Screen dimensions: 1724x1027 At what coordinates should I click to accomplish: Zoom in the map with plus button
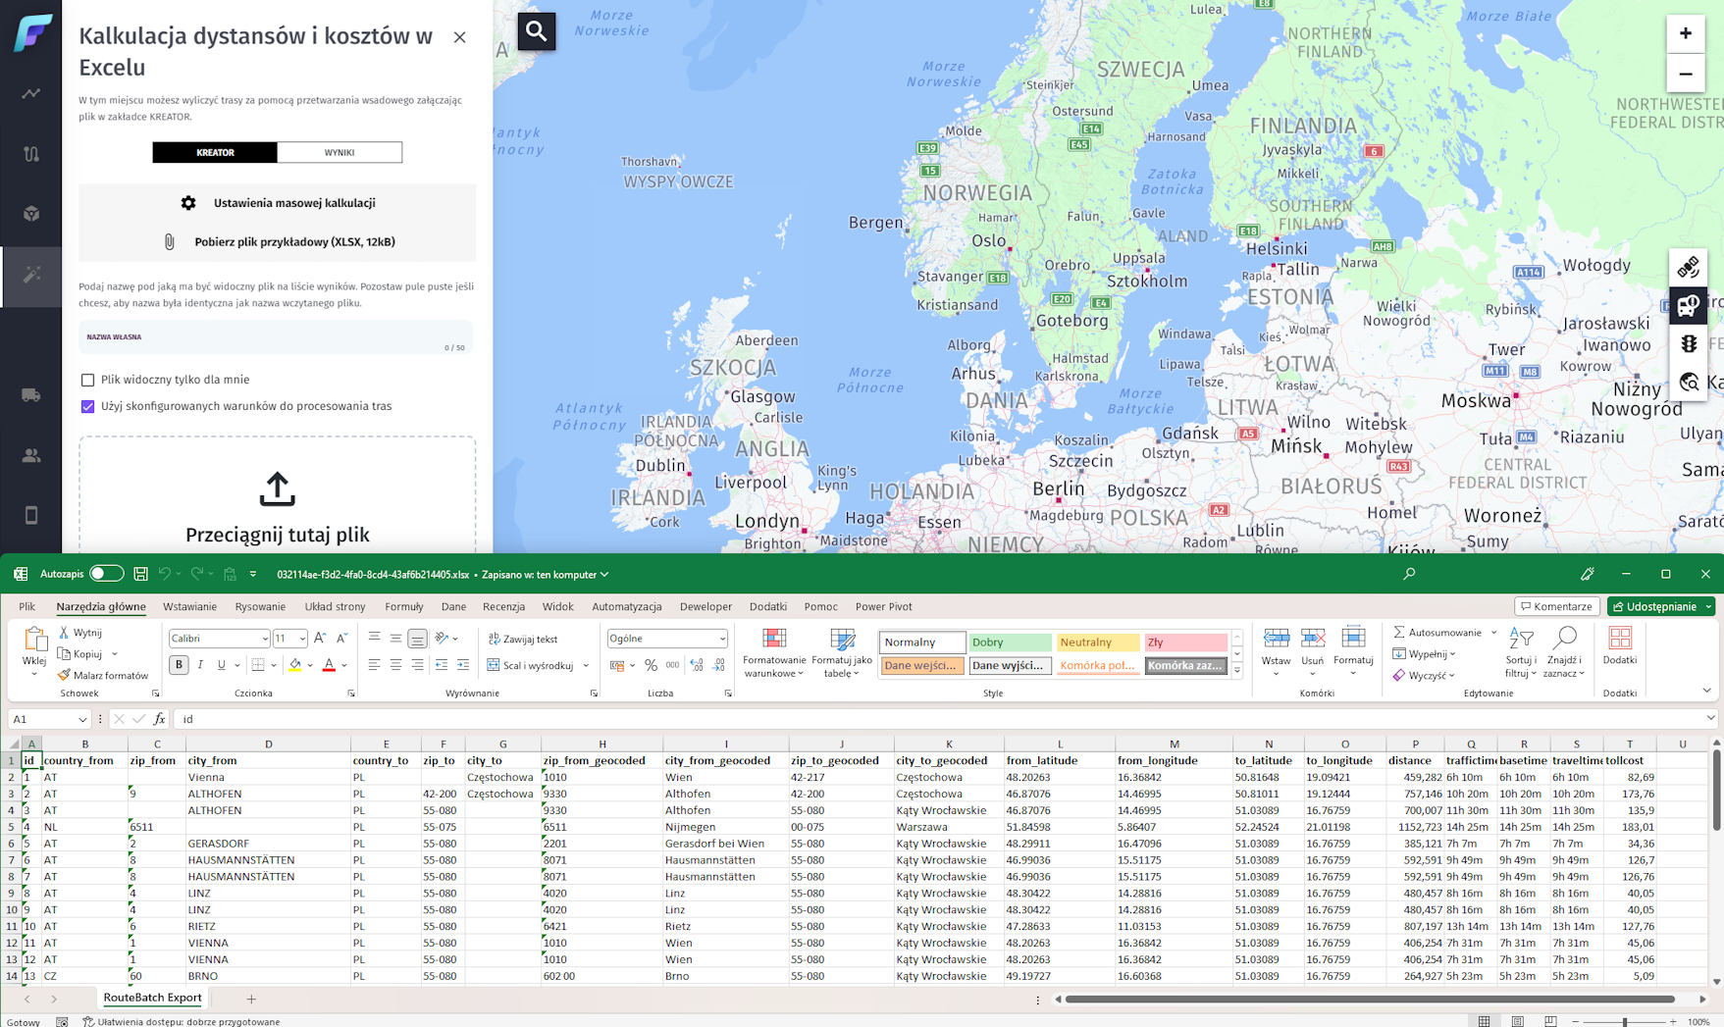click(1685, 33)
